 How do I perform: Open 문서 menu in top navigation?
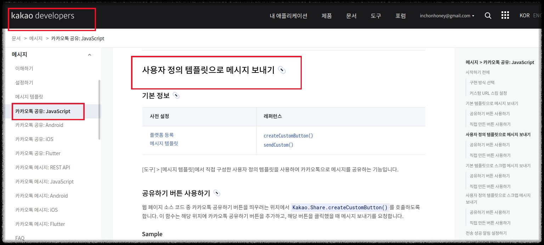(351, 16)
